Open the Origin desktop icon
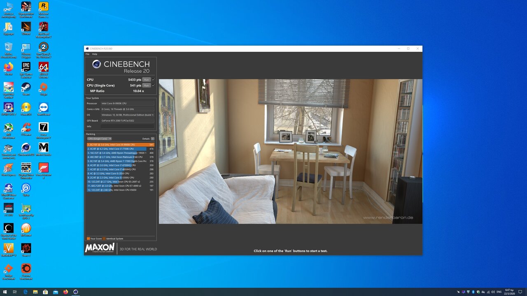Screen dimensions: 527x296 click(43, 89)
